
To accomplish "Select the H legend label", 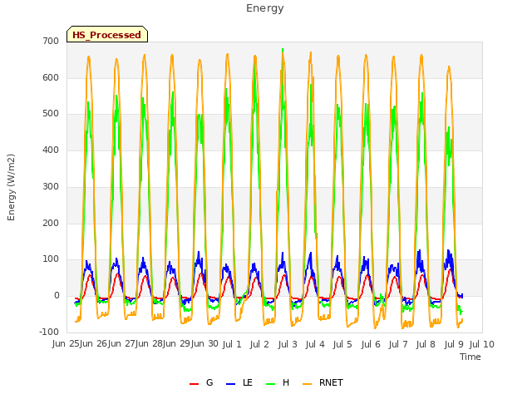I will point(286,382).
